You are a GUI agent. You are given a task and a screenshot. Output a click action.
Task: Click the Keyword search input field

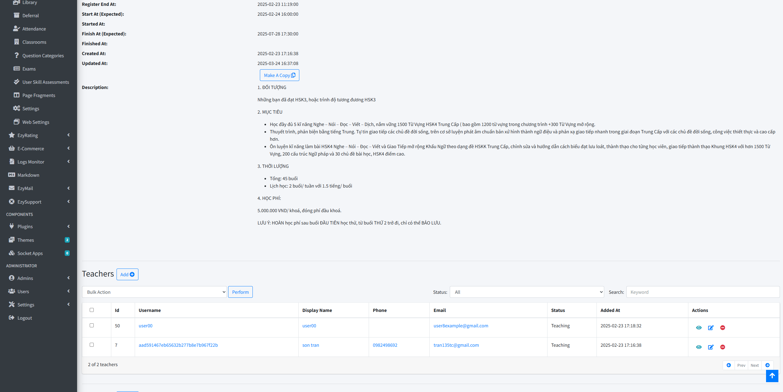coord(703,292)
